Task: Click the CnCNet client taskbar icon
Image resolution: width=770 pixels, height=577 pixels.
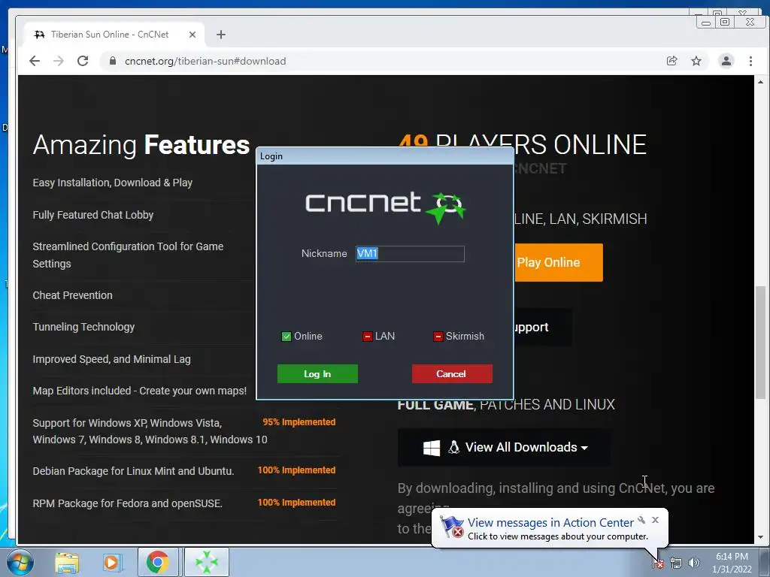Action: click(x=207, y=562)
